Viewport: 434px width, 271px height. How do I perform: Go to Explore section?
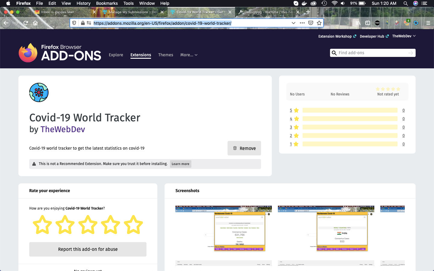coord(116,55)
